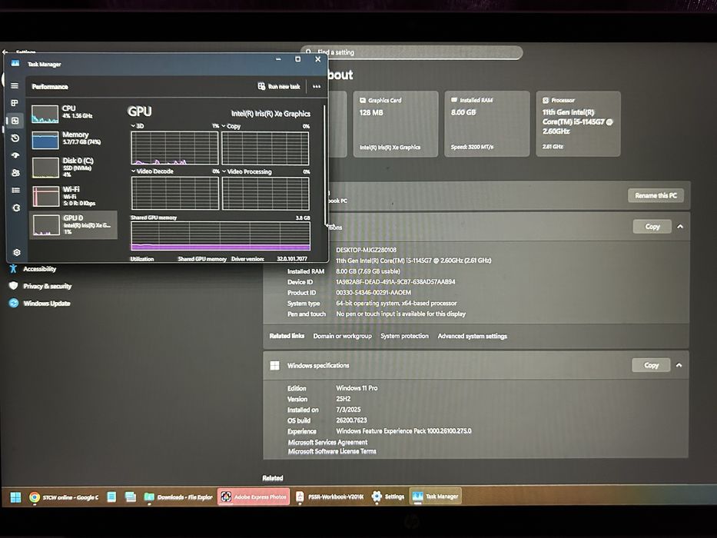Screen dimensions: 717x538
Task: Select Disk 0 (C:) performance item
Action: point(73,167)
